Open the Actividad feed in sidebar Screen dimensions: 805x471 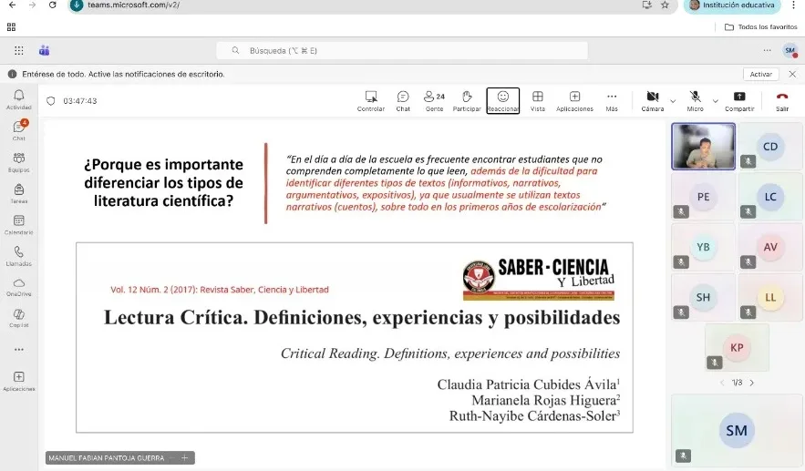[x=19, y=99]
